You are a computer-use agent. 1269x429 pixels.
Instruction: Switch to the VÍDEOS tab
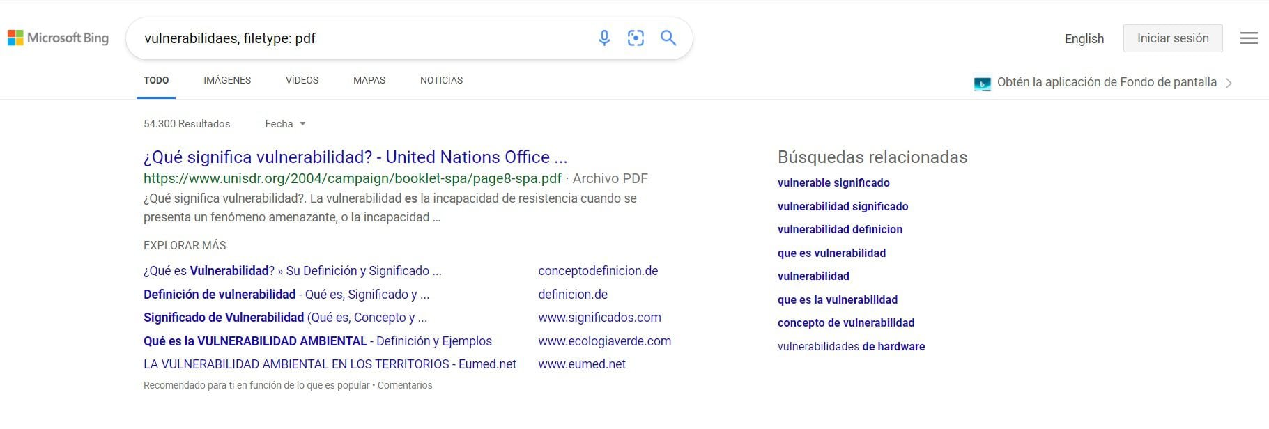(302, 80)
